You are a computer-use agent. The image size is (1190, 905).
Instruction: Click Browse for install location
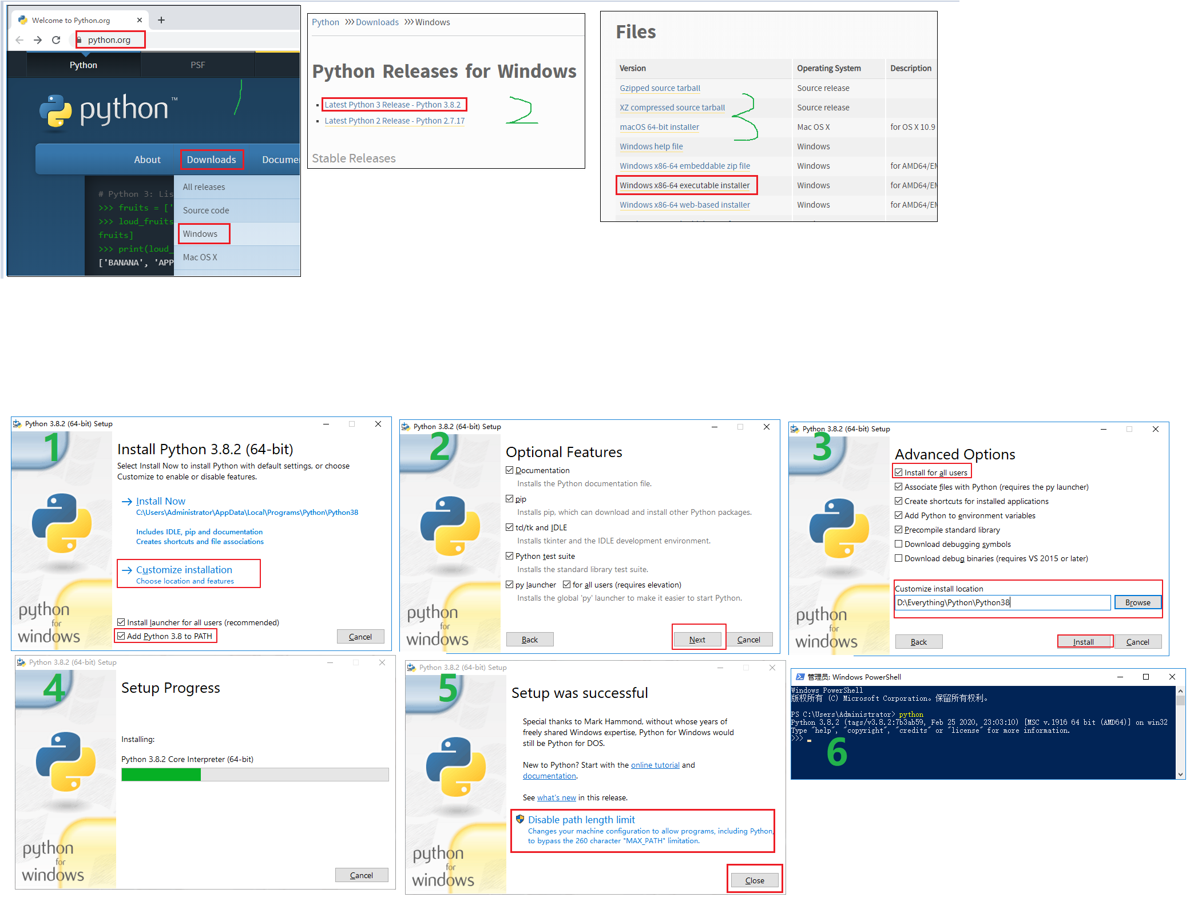[x=1138, y=602]
